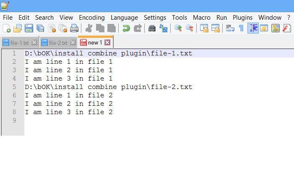Image resolution: width=294 pixels, height=170 pixels.
Task: Close the file-2.txt tab
Action: [x=73, y=42]
